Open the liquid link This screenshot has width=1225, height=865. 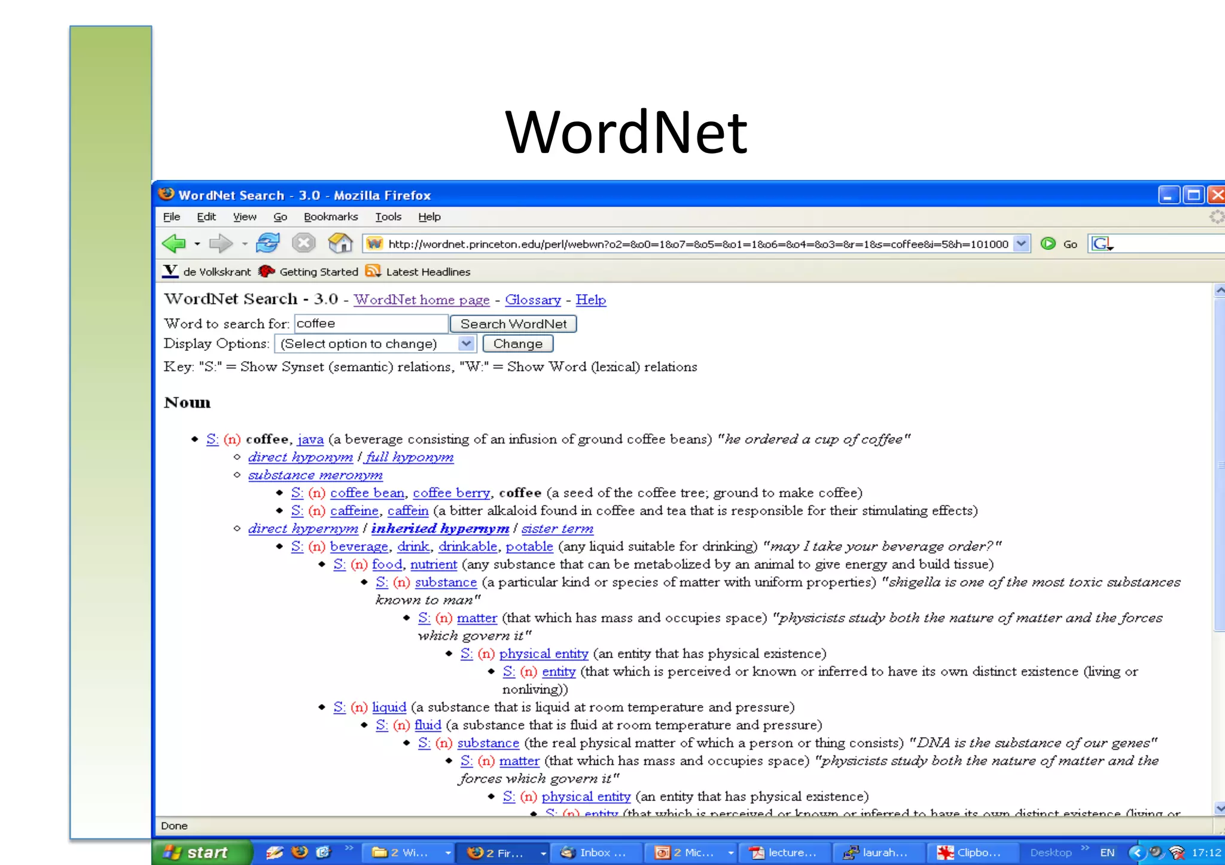(x=389, y=708)
